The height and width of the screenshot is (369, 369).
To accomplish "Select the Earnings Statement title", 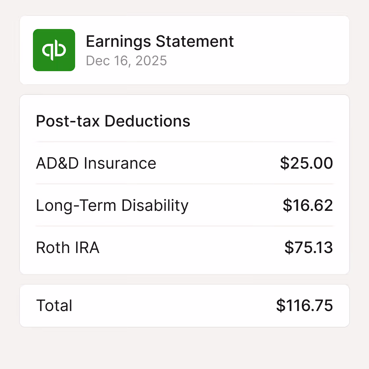I will [x=159, y=41].
